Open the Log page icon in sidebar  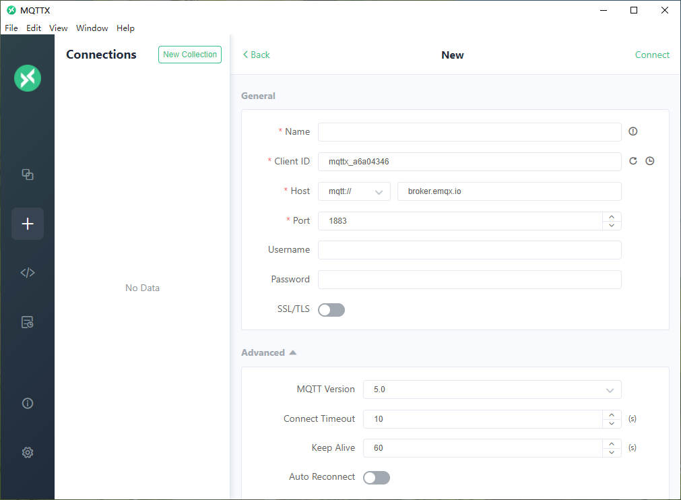[x=28, y=322]
